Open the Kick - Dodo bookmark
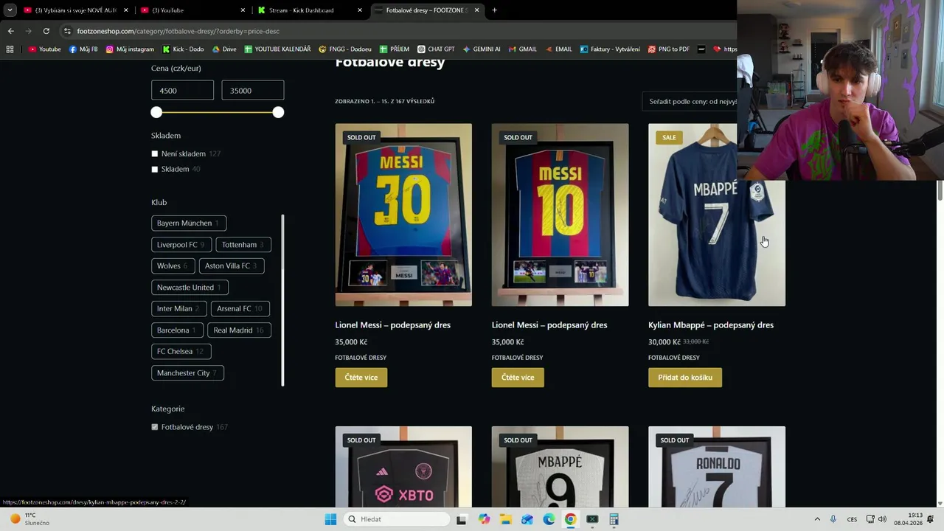 point(182,49)
